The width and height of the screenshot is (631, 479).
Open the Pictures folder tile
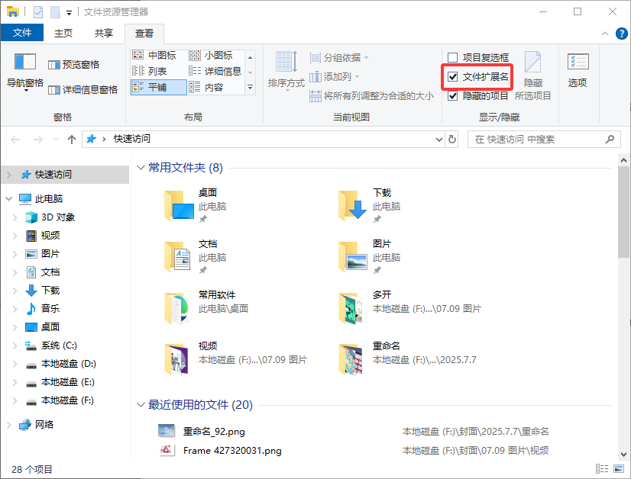pyautogui.click(x=371, y=257)
